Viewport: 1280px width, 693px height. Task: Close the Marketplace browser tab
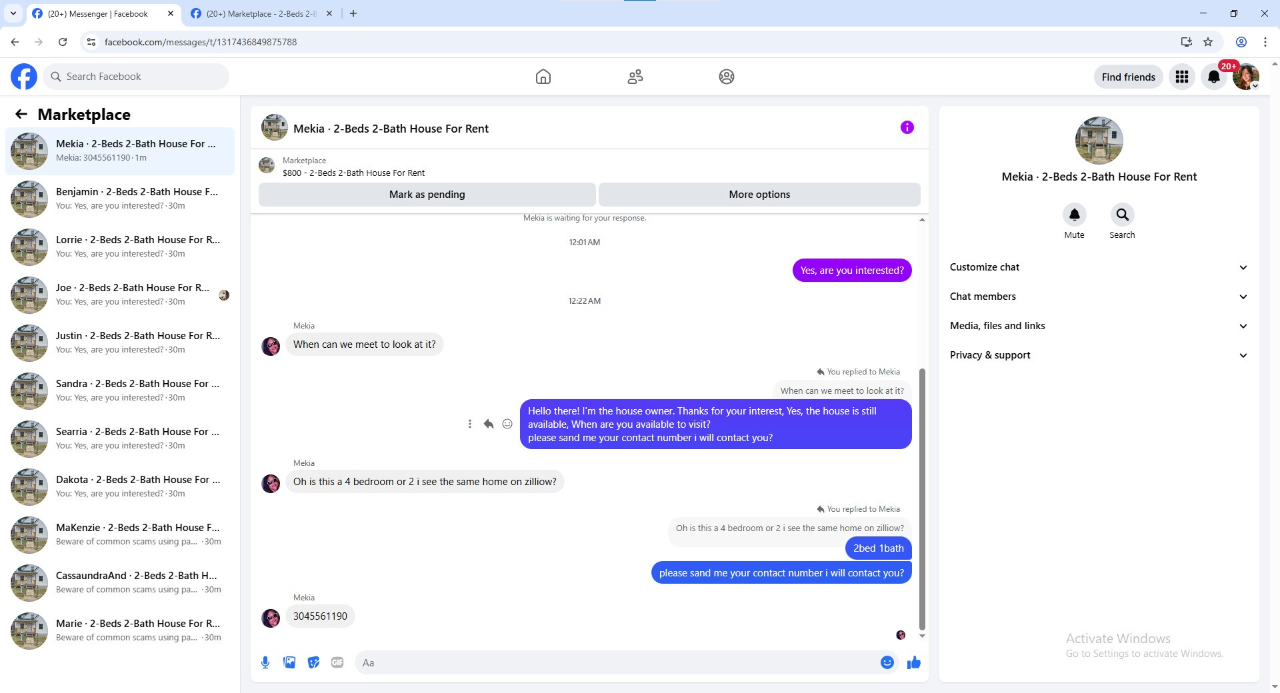pyautogui.click(x=329, y=13)
